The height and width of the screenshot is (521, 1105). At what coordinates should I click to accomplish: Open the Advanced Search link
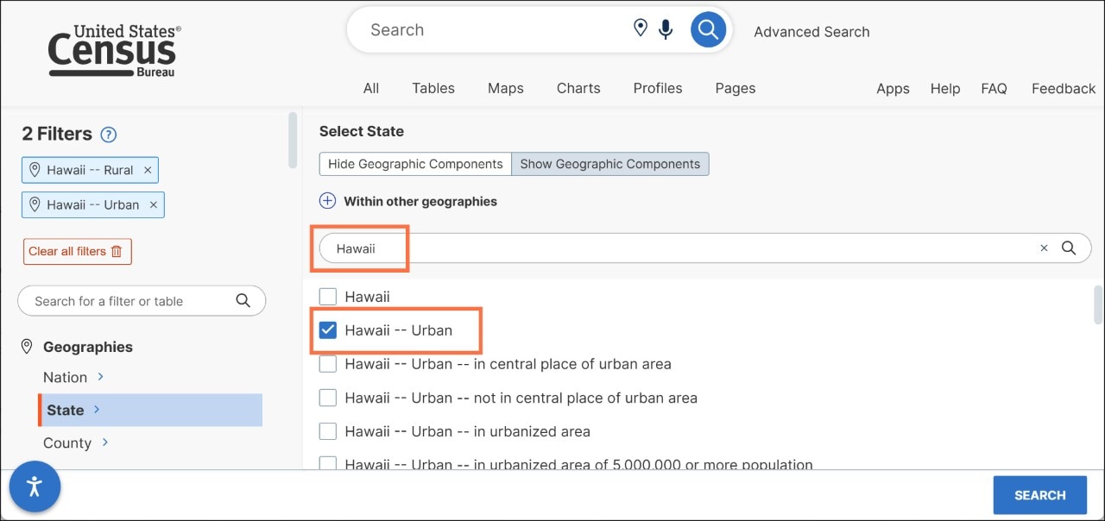tap(811, 32)
